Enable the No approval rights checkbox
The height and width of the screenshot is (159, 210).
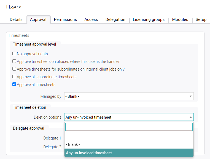(x=14, y=54)
